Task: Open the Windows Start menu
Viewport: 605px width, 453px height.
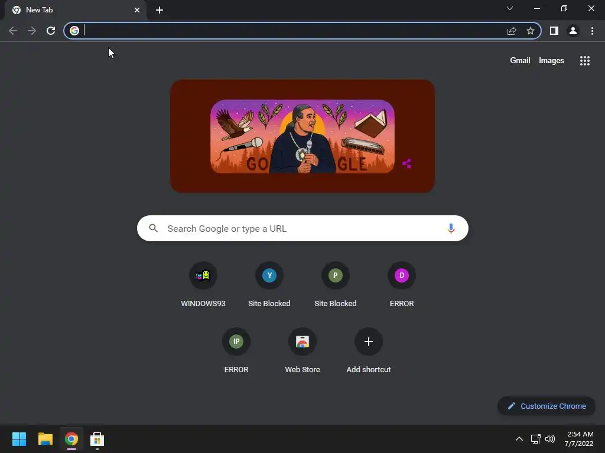Action: tap(19, 439)
